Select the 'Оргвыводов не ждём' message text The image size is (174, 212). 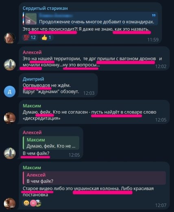pos(47,85)
